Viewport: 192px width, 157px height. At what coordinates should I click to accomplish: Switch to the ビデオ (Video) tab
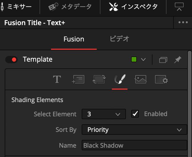[x=120, y=39]
